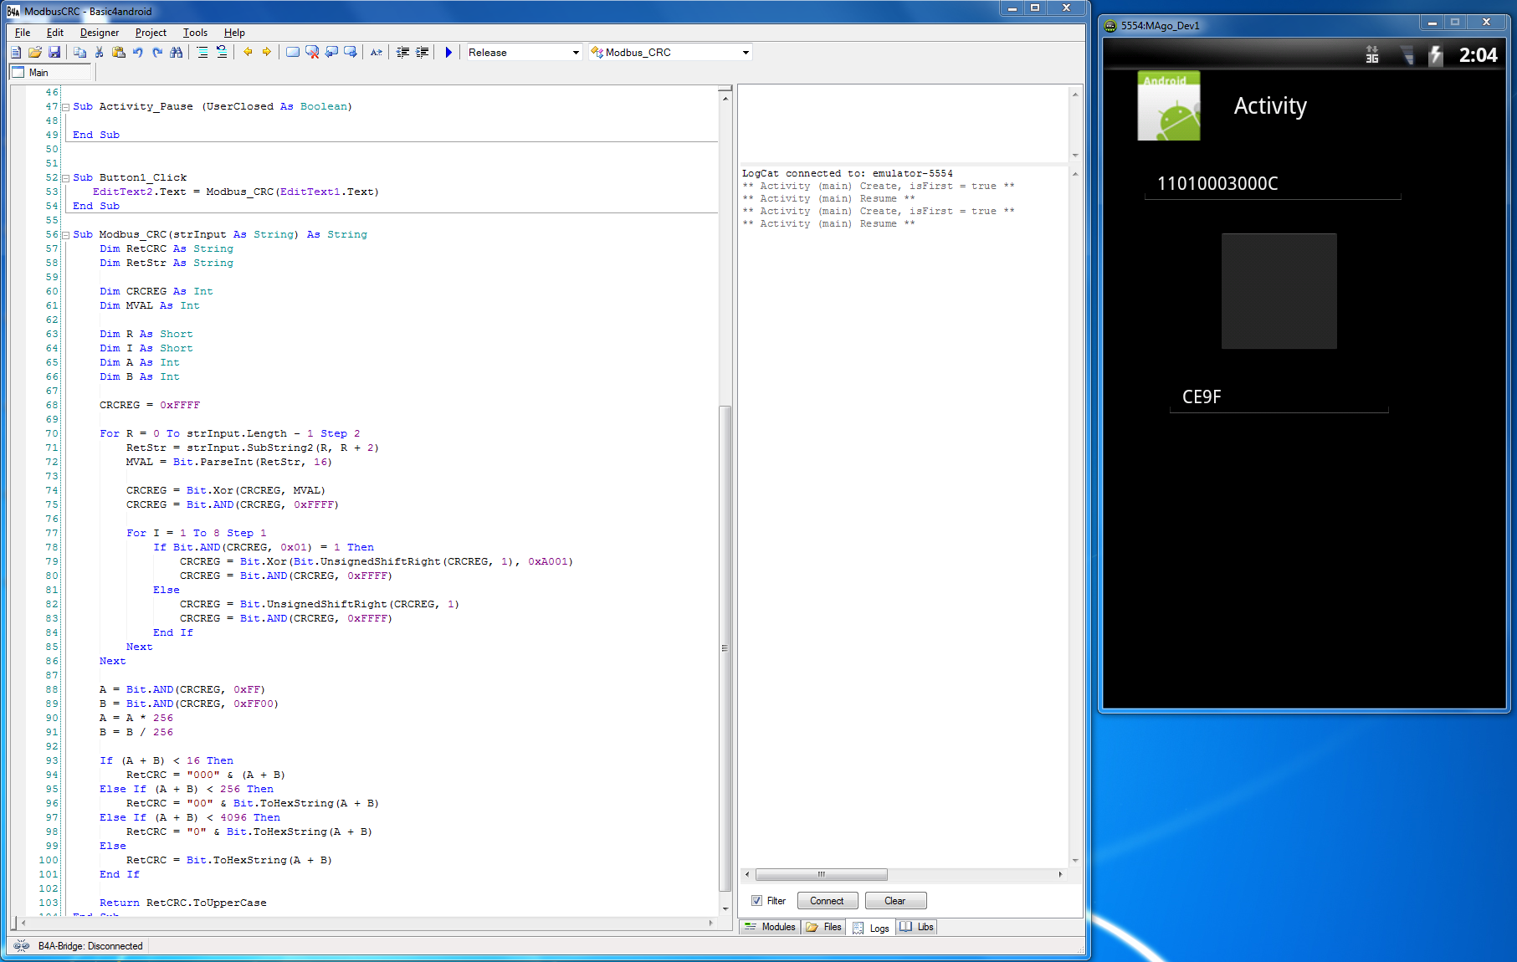This screenshot has height=962, width=1517.
Task: Redo the last edit
Action: pos(157,53)
